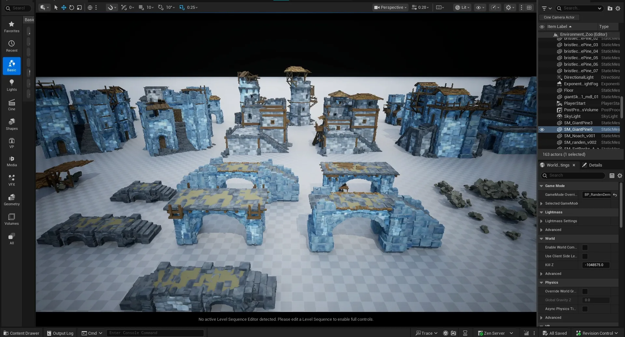Collapse the Physics section
The image size is (625, 337).
(x=541, y=283)
